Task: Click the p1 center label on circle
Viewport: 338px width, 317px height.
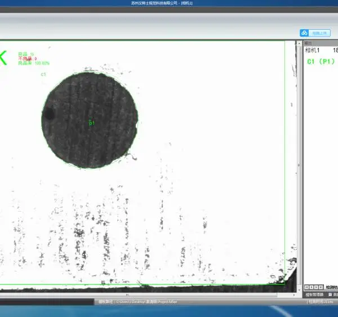Action: point(92,123)
